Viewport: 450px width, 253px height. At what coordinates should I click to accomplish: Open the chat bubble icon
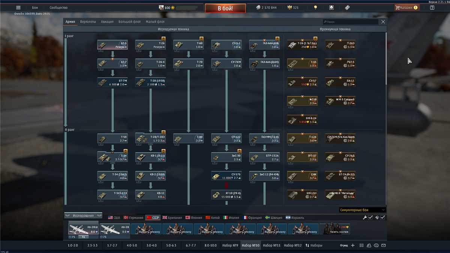[376, 246]
